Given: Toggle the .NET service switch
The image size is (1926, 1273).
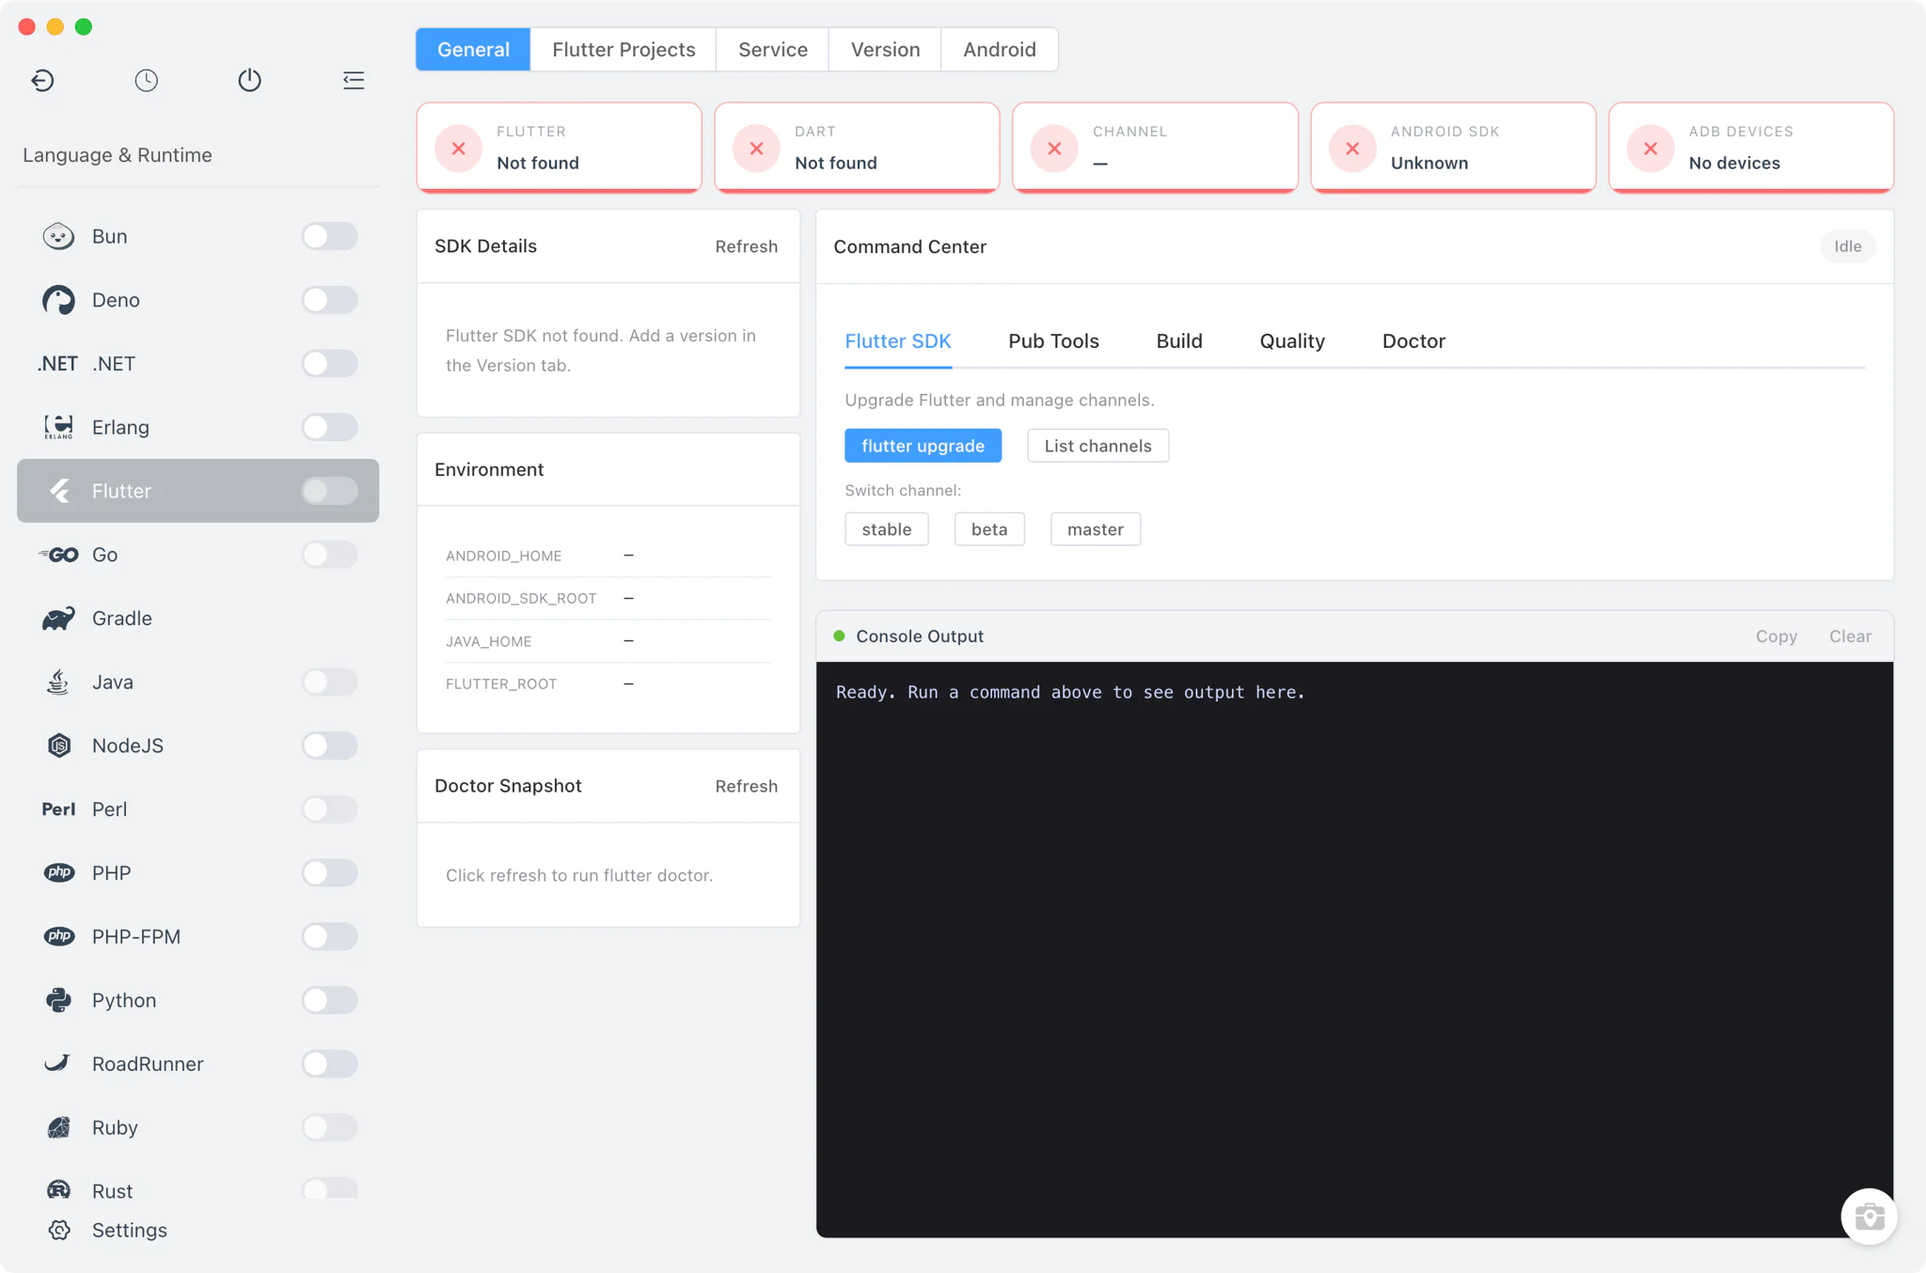Looking at the screenshot, I should pos(329,364).
